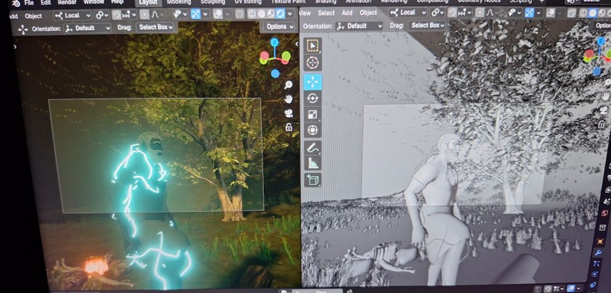The image size is (611, 293).
Task: Open the File menu
Action: [x=29, y=2]
